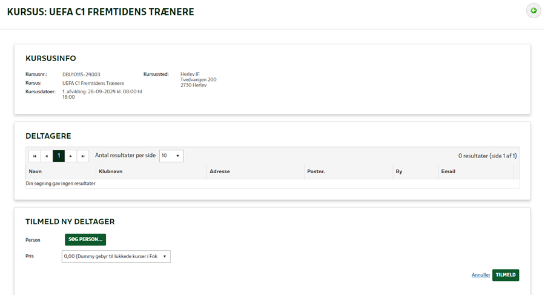Open the results per side dropdown
This screenshot has width=545, height=295.
tap(171, 156)
